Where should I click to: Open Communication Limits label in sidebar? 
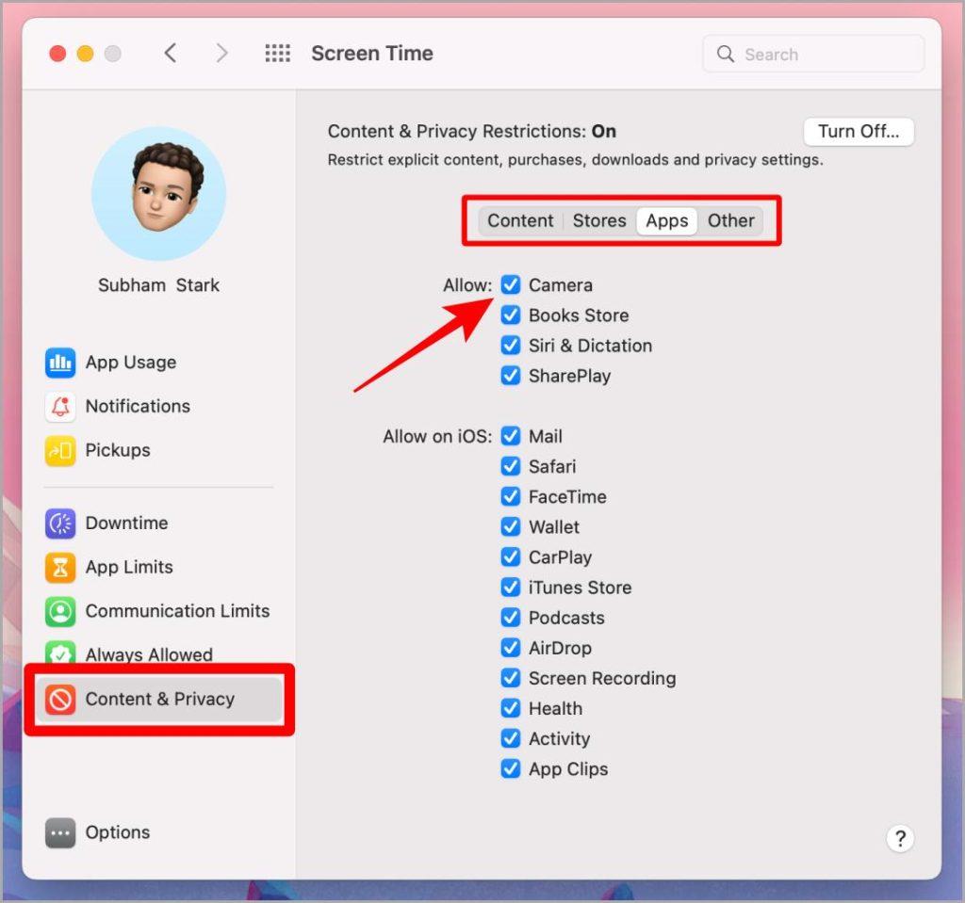(x=178, y=611)
